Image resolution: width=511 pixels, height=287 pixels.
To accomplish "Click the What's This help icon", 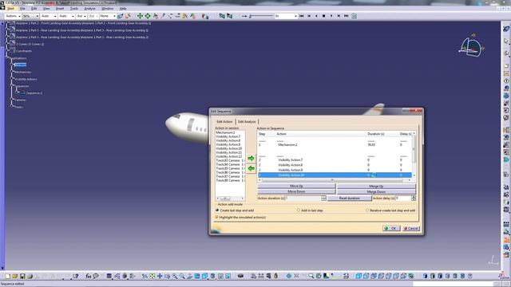I will [x=76, y=276].
